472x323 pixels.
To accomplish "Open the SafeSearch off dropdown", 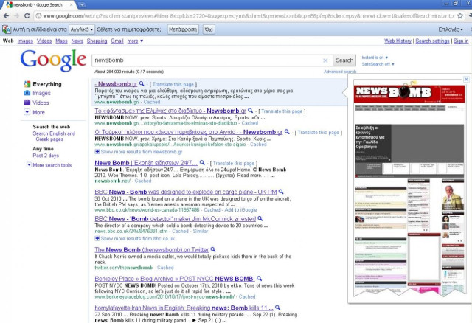I will tap(378, 64).
